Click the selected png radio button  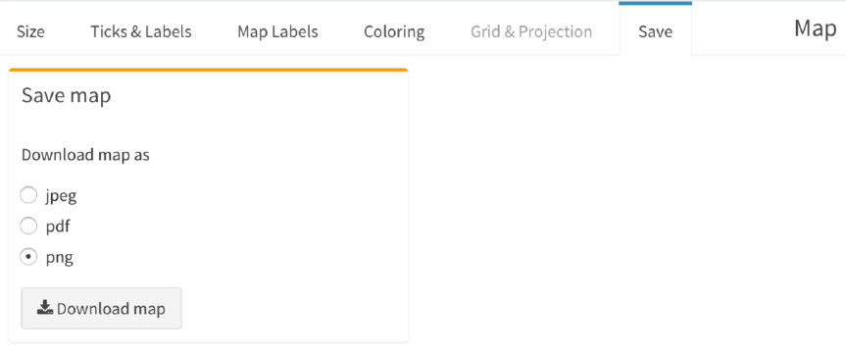(28, 257)
